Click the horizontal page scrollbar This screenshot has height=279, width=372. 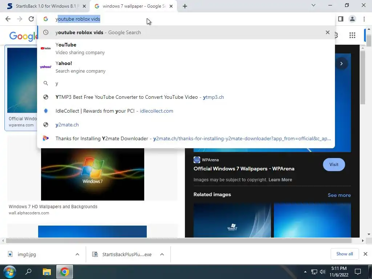[x=179, y=240]
